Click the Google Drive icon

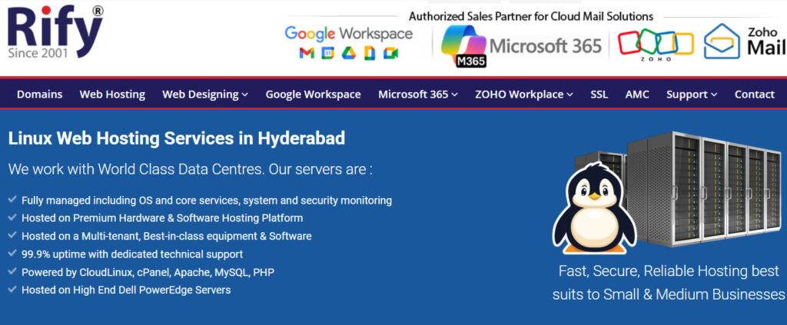click(x=349, y=53)
